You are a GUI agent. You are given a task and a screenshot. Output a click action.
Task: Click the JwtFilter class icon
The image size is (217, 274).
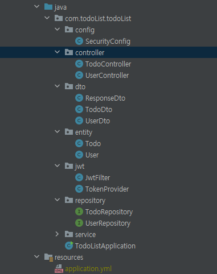click(79, 177)
